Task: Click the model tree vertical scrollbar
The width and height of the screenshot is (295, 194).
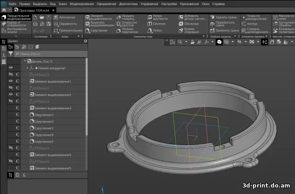Action: (87, 97)
